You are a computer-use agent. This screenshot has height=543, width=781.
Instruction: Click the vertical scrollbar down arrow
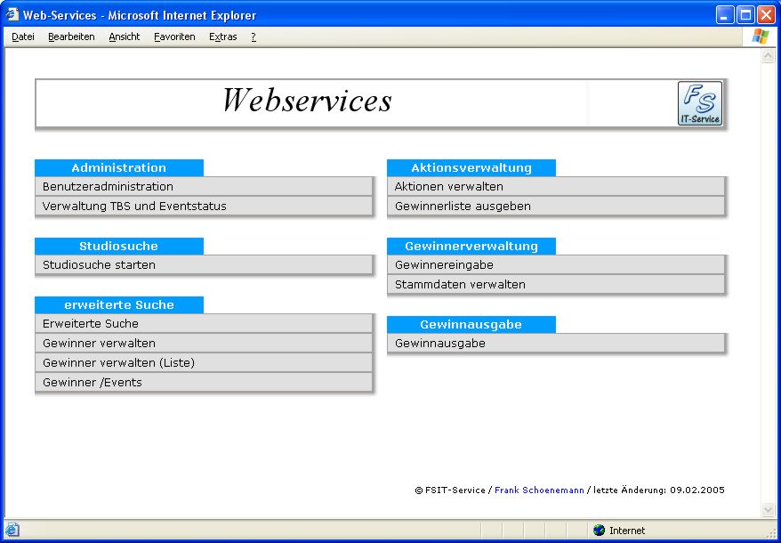point(769,510)
